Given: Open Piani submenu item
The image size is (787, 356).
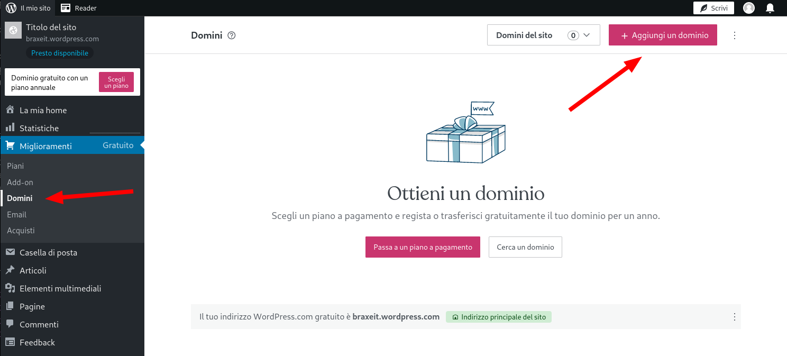Looking at the screenshot, I should (x=15, y=166).
